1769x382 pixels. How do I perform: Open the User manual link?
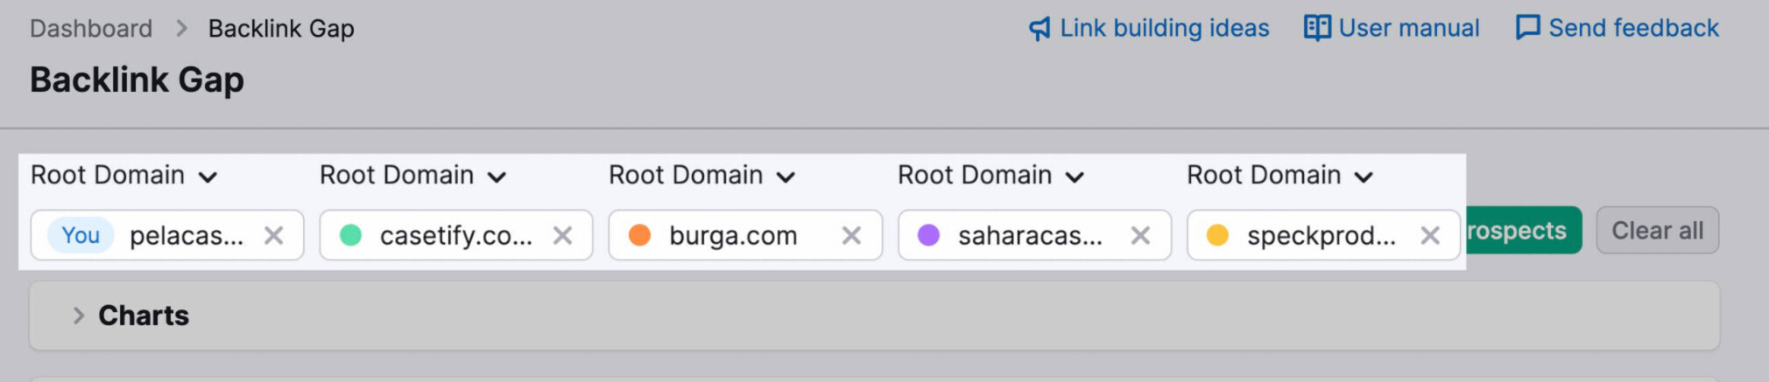click(1408, 28)
